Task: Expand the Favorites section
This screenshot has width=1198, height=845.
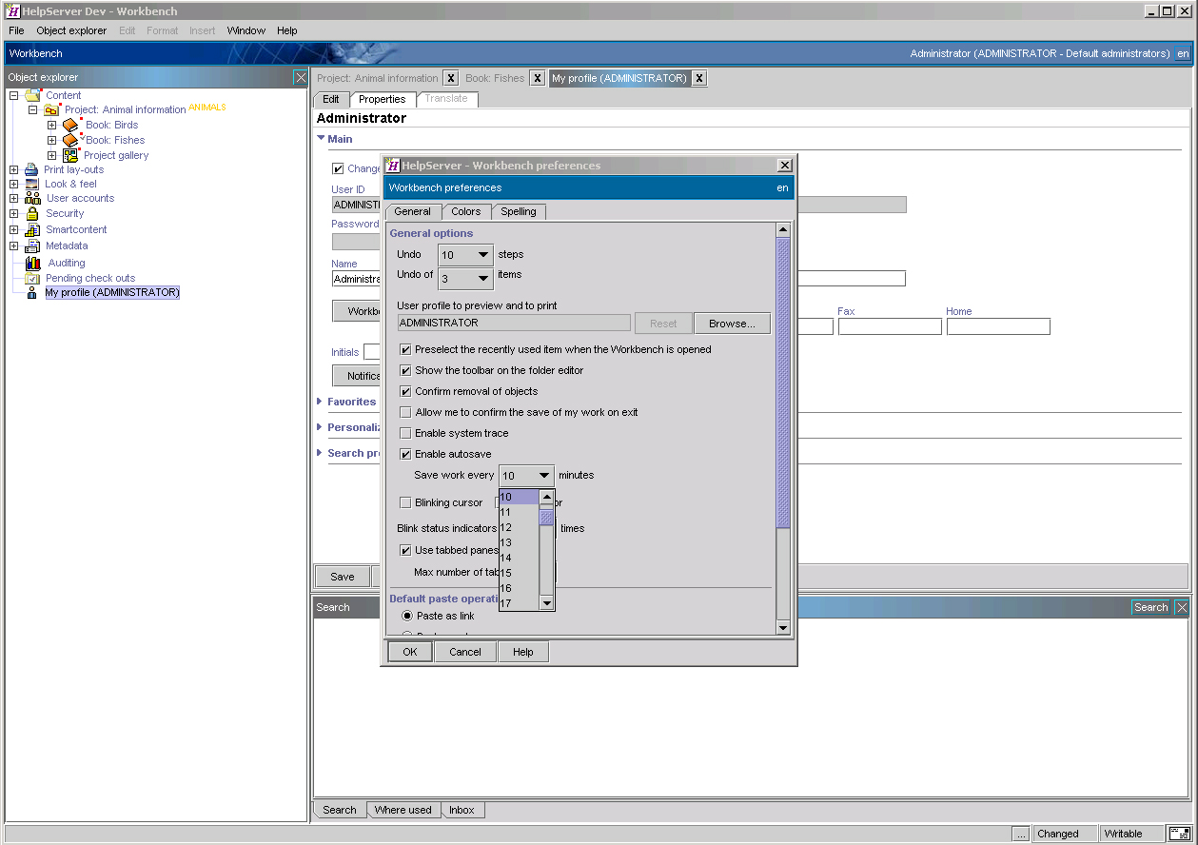Action: (321, 402)
